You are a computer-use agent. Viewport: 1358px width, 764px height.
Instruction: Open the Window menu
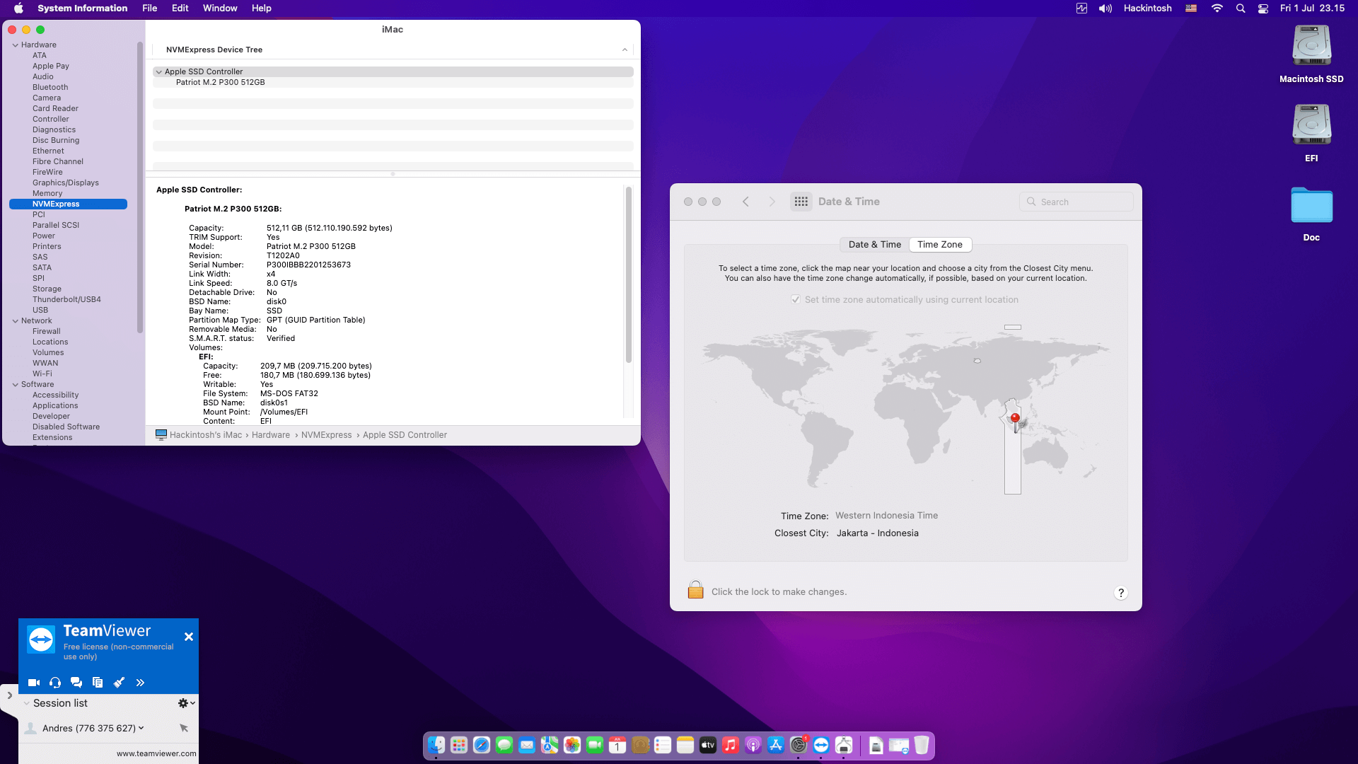(220, 8)
